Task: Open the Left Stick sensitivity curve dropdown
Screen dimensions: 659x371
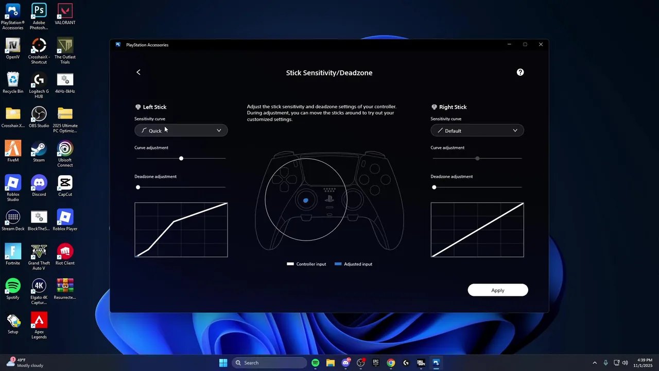Action: click(181, 131)
